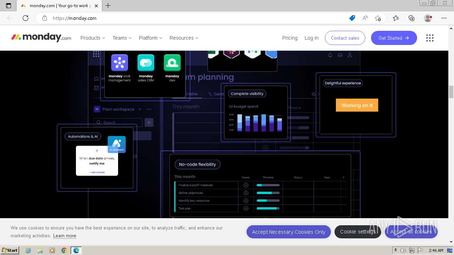The width and height of the screenshot is (454, 255).
Task: Click the monday work management icon
Action: pyautogui.click(x=120, y=63)
